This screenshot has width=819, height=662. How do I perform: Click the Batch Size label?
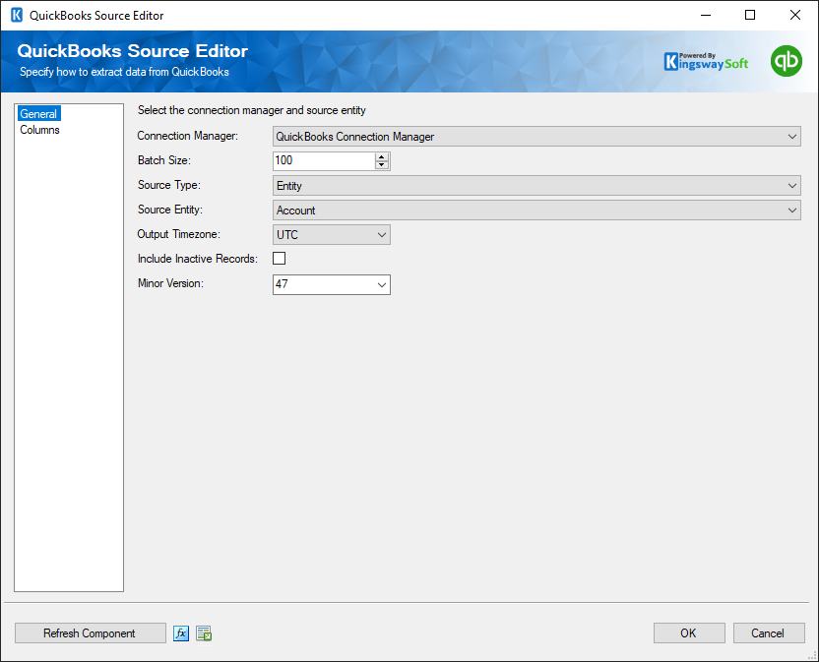164,160
